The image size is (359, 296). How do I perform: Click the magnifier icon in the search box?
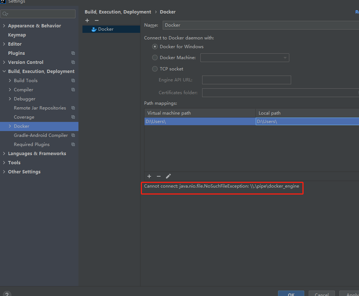[x=4, y=13]
